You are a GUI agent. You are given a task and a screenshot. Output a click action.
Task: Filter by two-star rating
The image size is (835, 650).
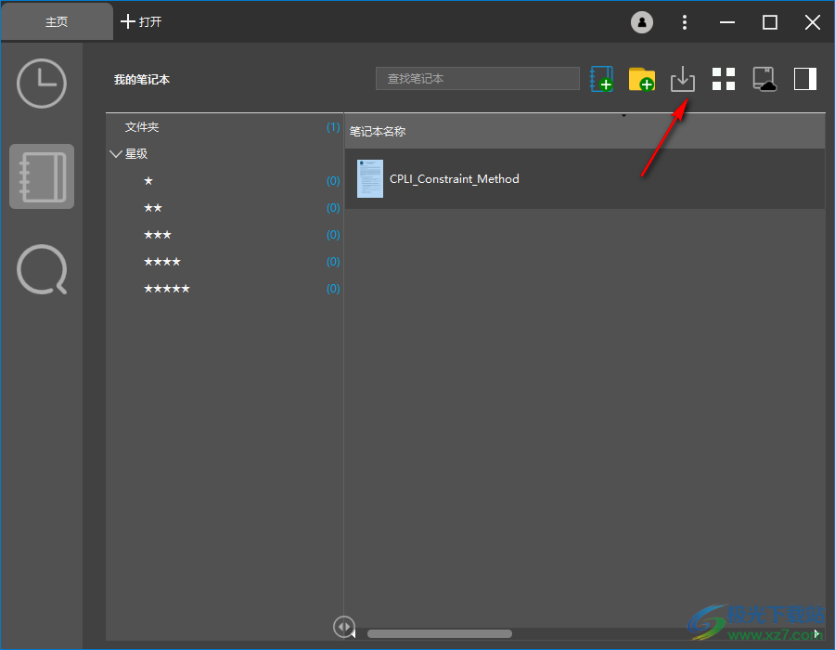point(153,208)
